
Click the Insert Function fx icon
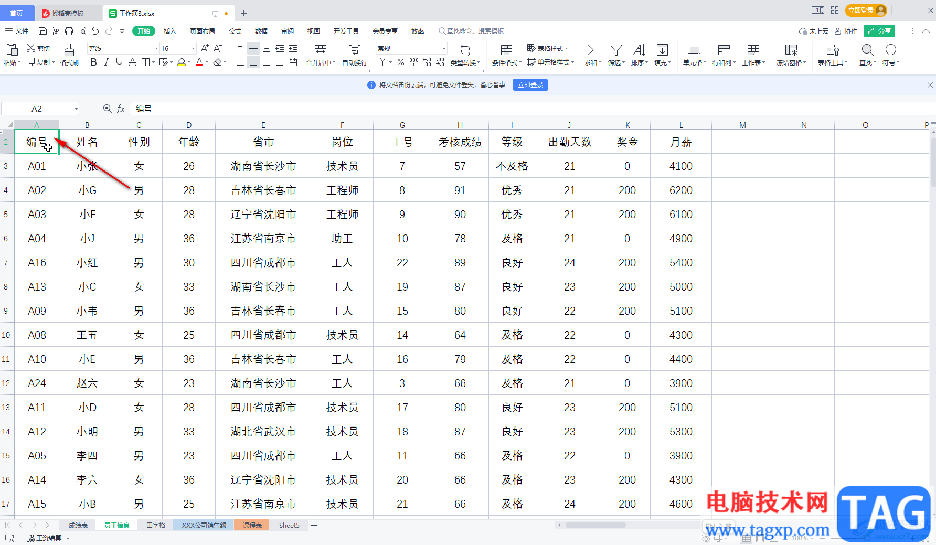[x=121, y=109]
